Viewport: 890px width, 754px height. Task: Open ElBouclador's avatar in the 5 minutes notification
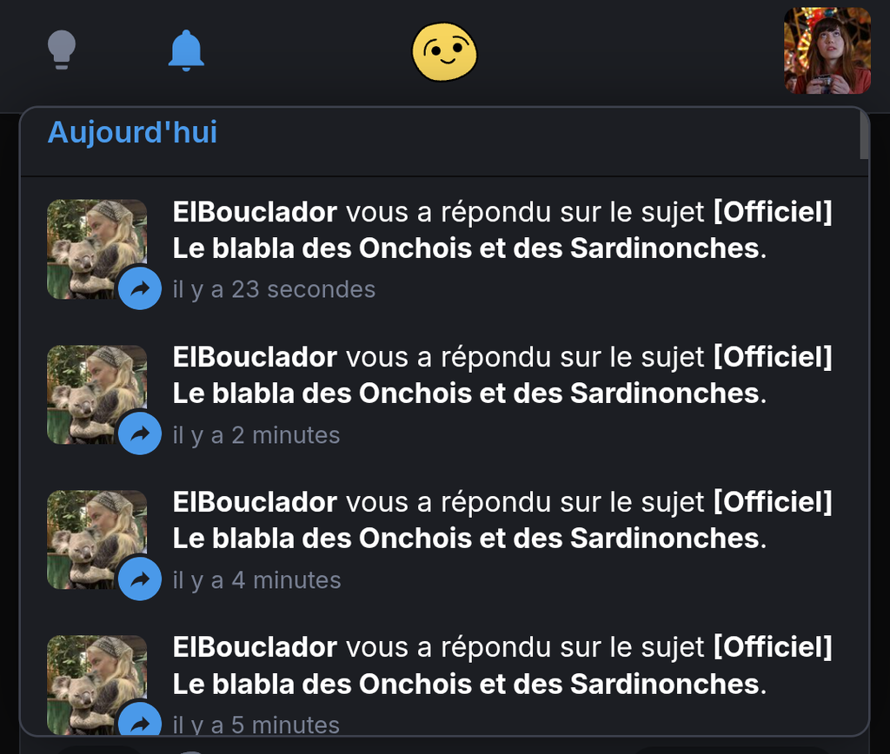click(x=97, y=685)
